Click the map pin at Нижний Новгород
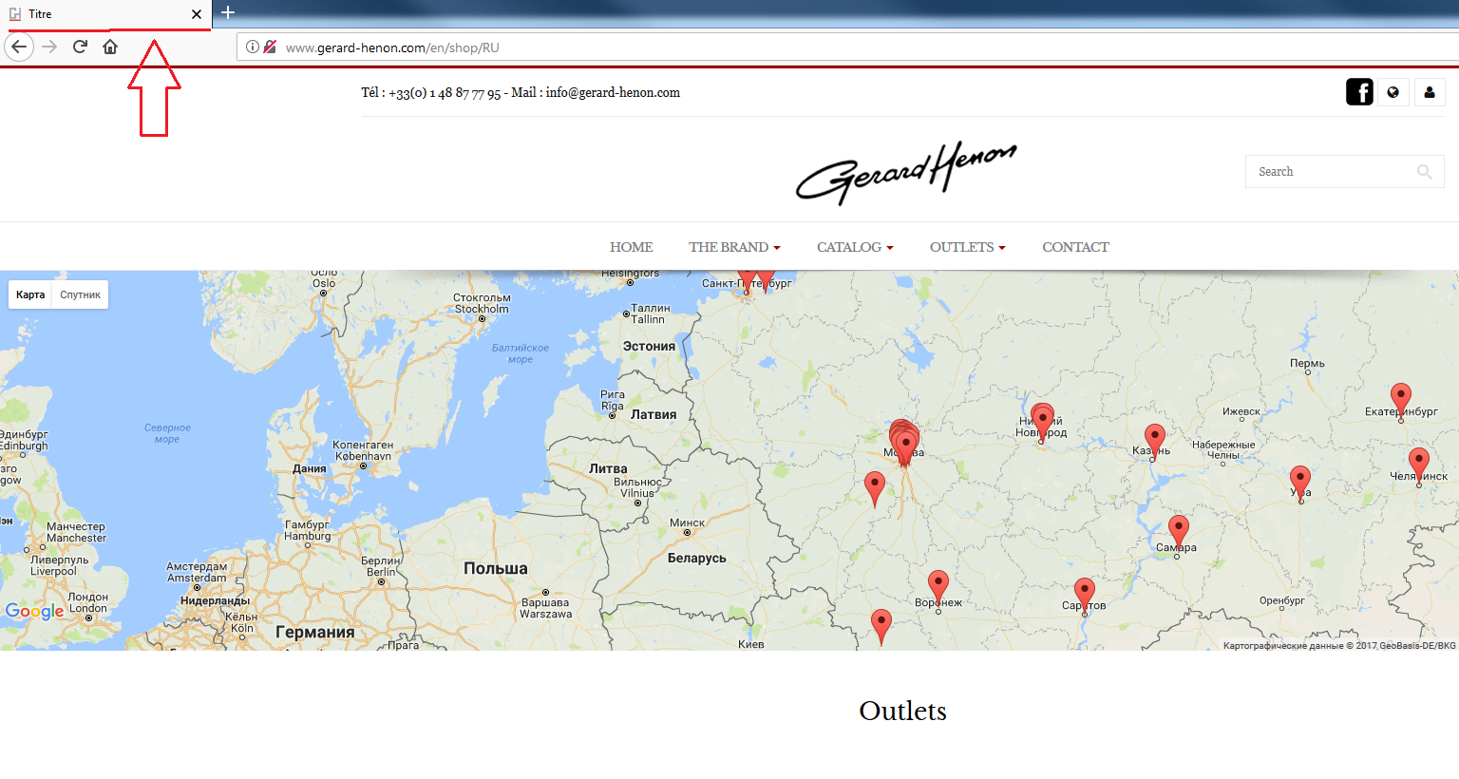Screen dimensions: 1459x779 [1043, 422]
